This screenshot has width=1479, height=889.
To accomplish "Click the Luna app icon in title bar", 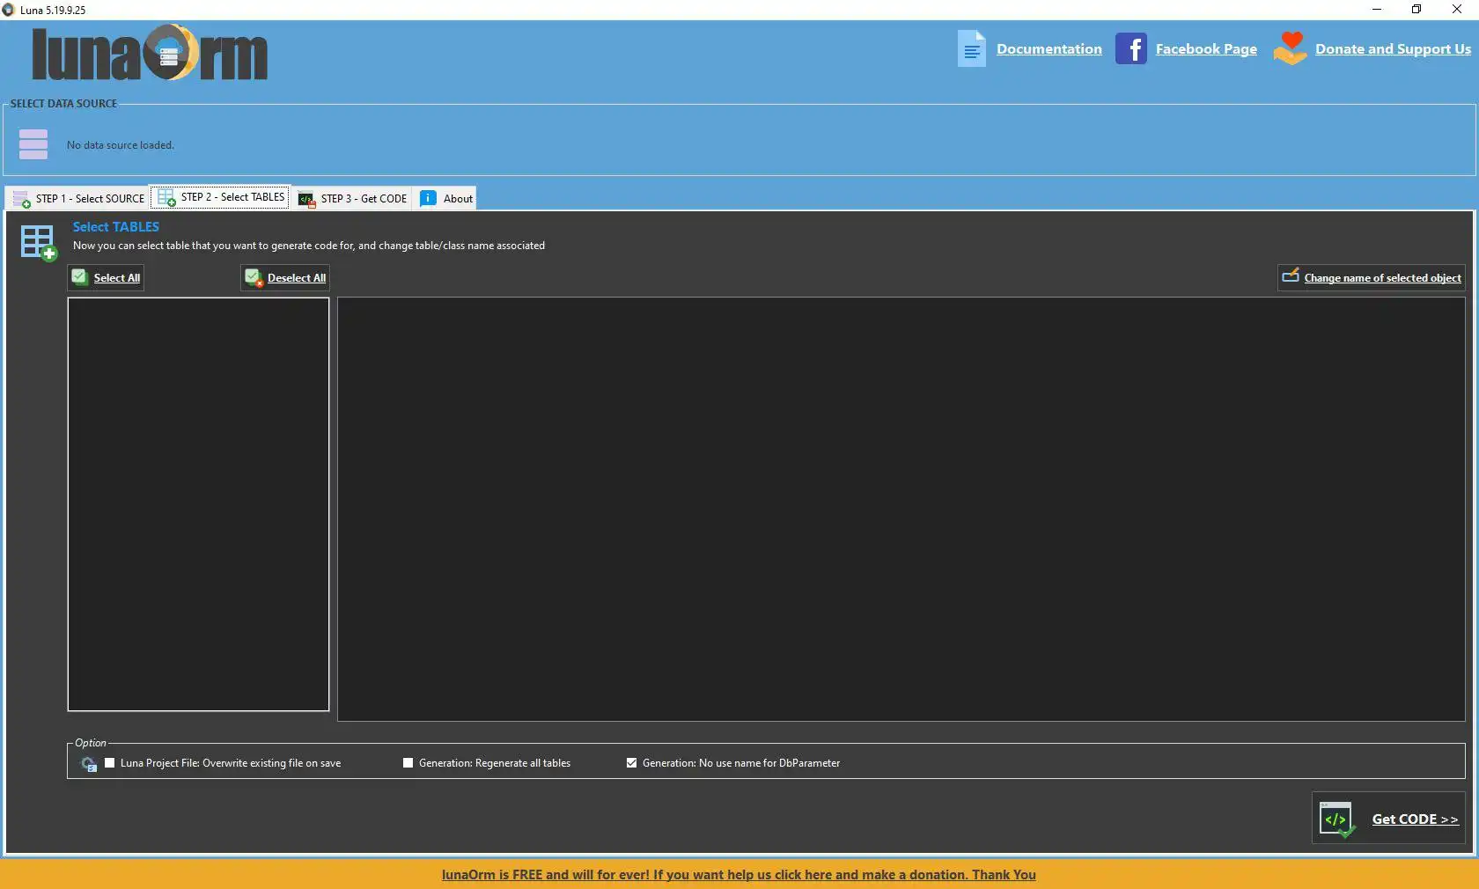I will click(9, 10).
